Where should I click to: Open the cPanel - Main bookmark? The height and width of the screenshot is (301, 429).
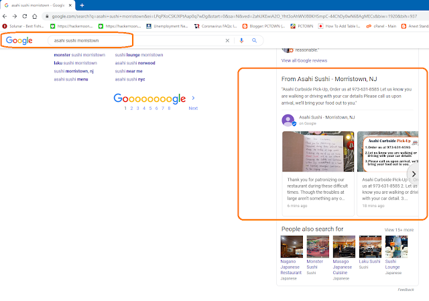[x=381, y=26]
